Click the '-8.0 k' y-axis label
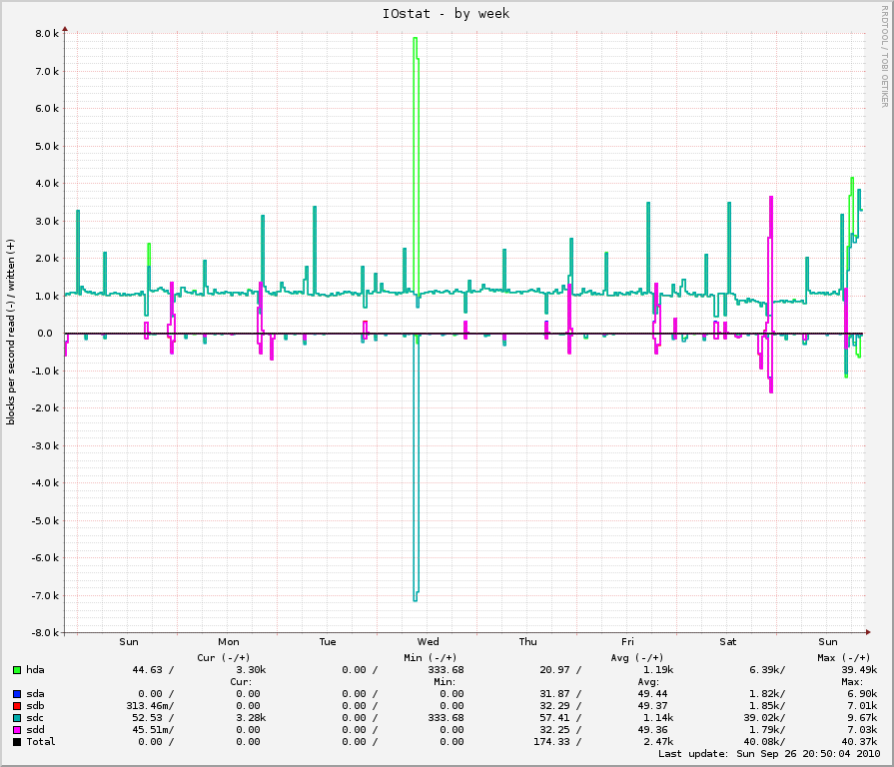The height and width of the screenshot is (767, 894). [45, 633]
